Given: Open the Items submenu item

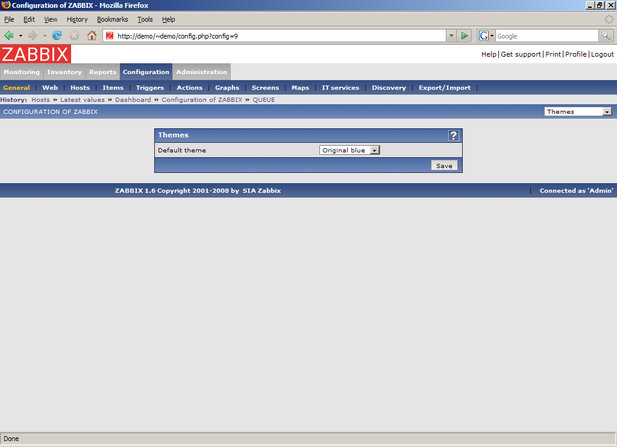Looking at the screenshot, I should point(113,88).
